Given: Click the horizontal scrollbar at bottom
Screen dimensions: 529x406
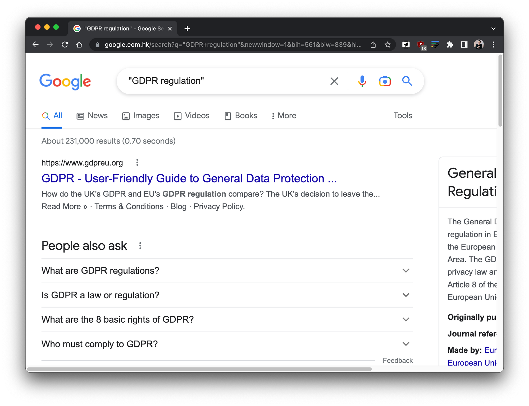Looking at the screenshot, I should 199,369.
